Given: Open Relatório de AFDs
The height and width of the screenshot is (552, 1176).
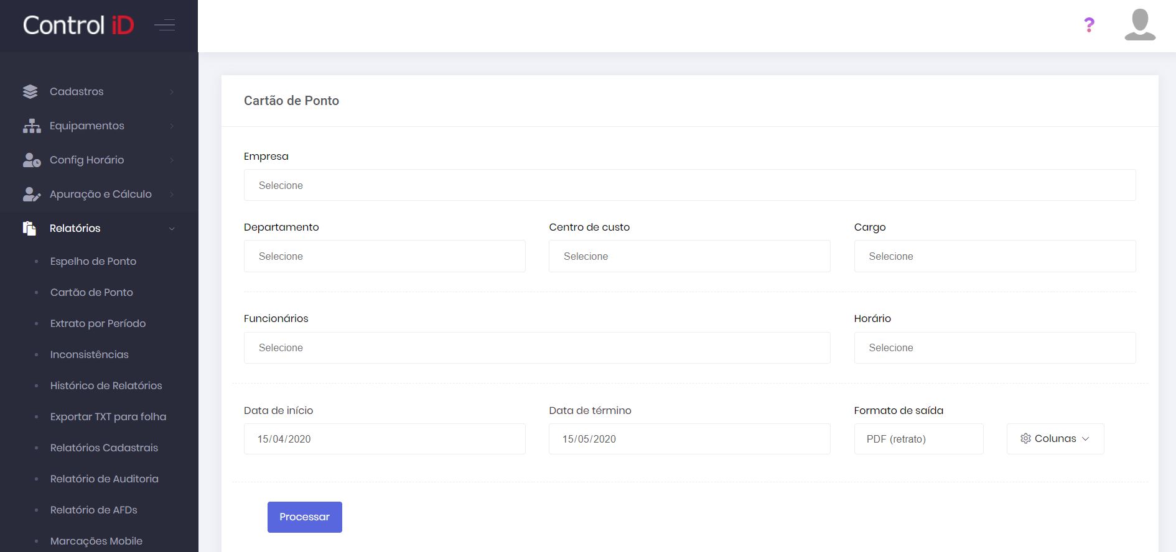Looking at the screenshot, I should [94, 510].
